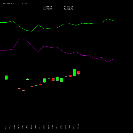Click the 04 Aug date label

78,126
